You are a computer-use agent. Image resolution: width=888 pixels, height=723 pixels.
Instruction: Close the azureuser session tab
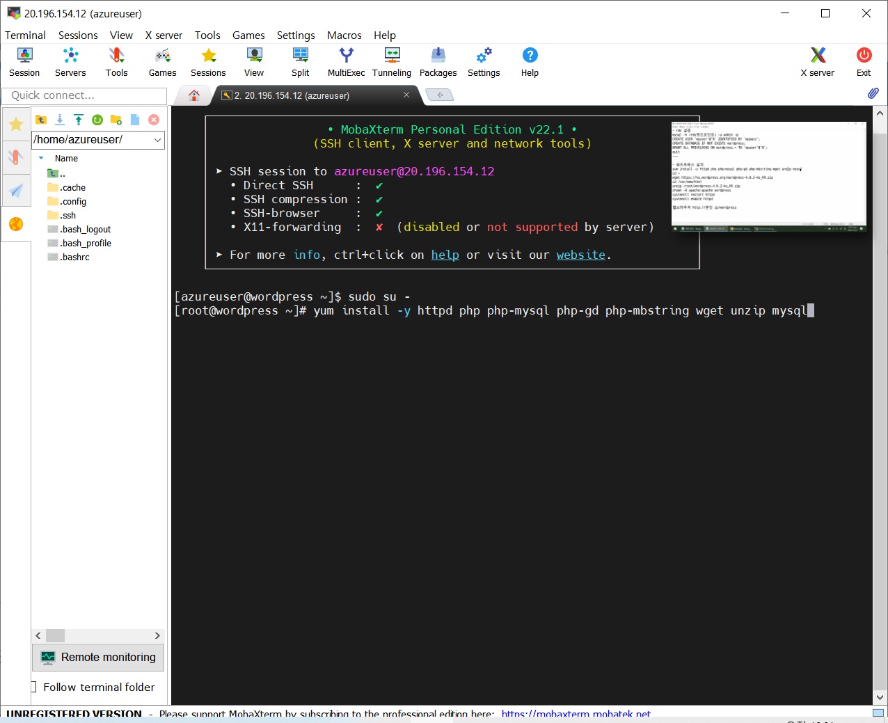coord(406,95)
